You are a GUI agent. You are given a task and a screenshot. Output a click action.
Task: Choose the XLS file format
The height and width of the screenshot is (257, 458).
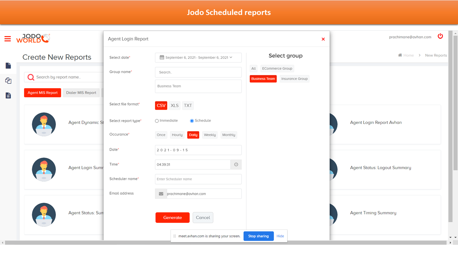point(175,106)
